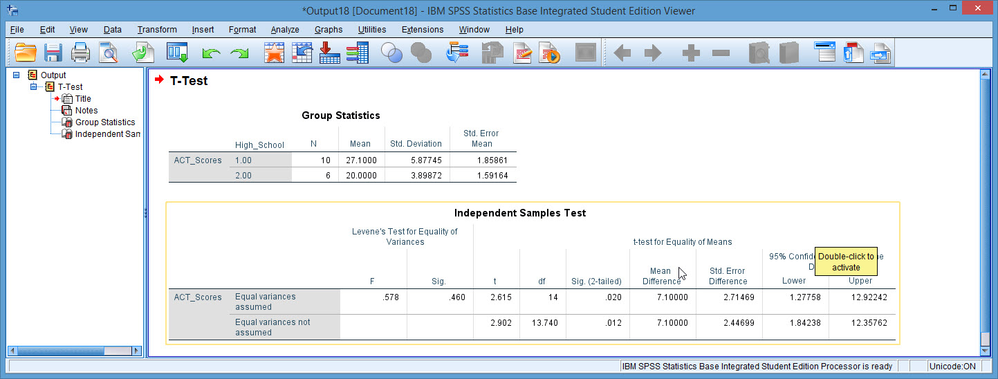Screen dimensions: 998x379
Task: Select Output item in outline tree
Action: [x=53, y=75]
